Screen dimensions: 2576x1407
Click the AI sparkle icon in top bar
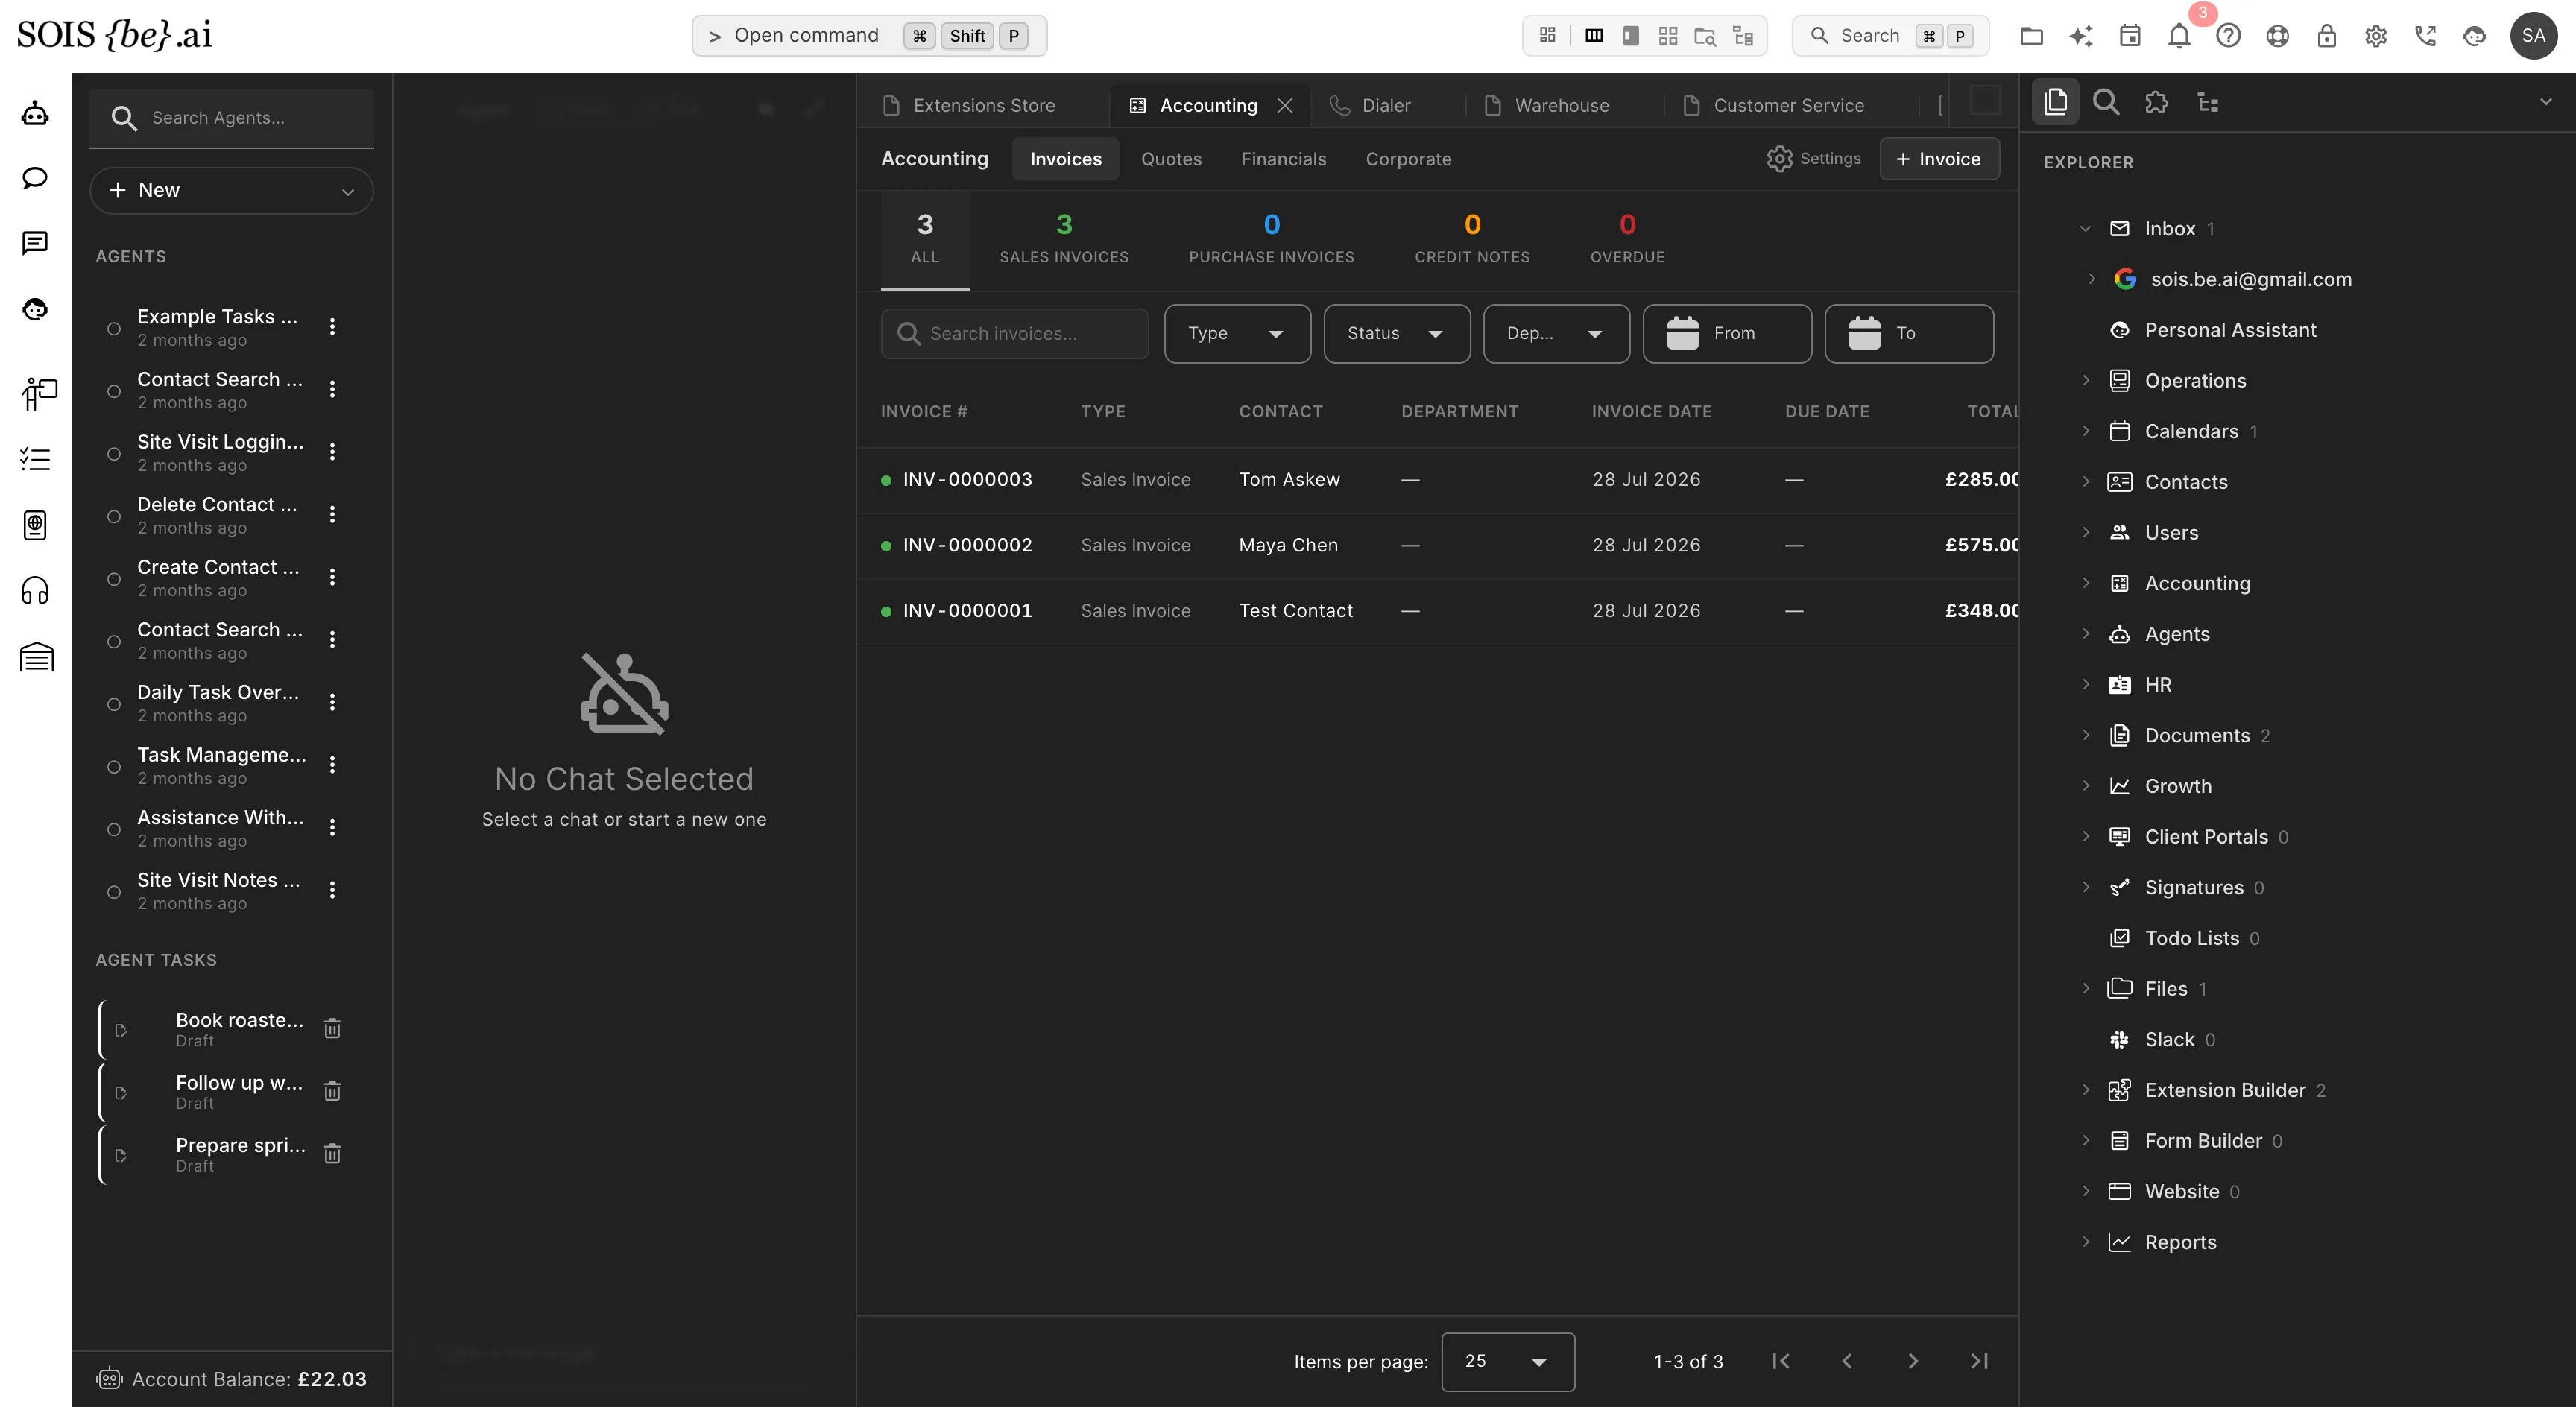coord(2081,36)
